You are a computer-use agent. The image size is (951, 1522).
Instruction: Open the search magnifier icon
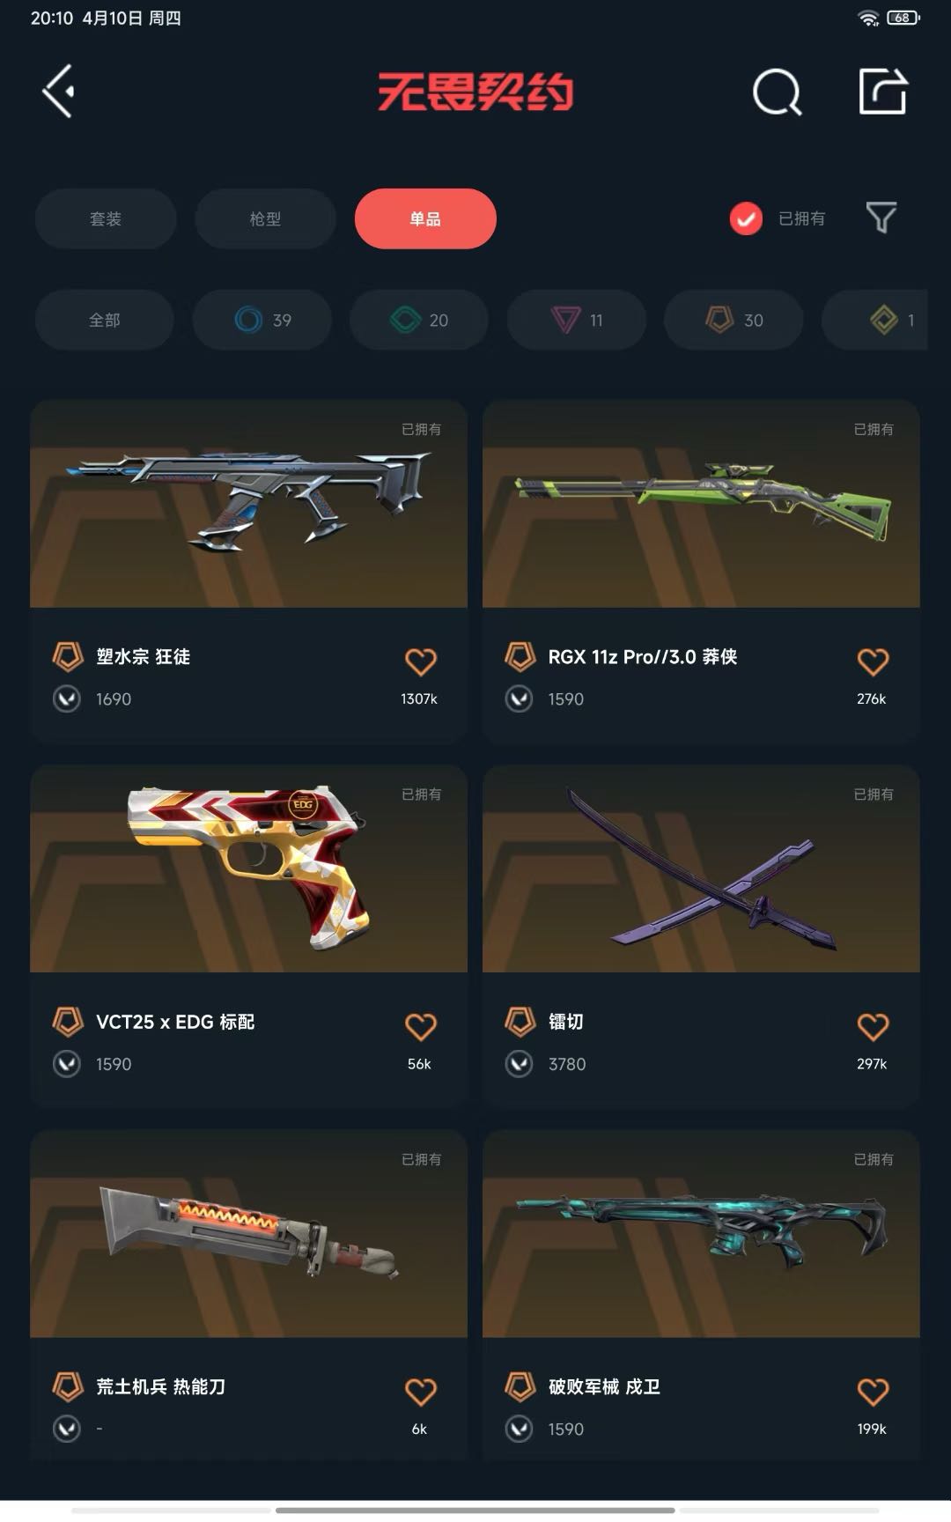coord(778,92)
